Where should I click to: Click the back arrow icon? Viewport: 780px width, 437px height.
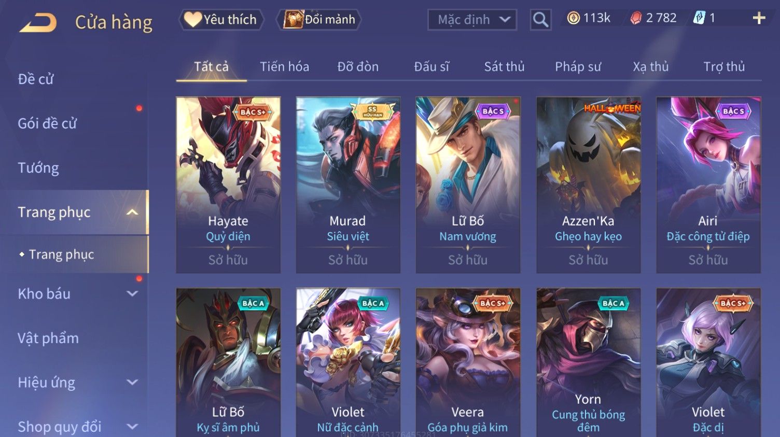click(38, 22)
